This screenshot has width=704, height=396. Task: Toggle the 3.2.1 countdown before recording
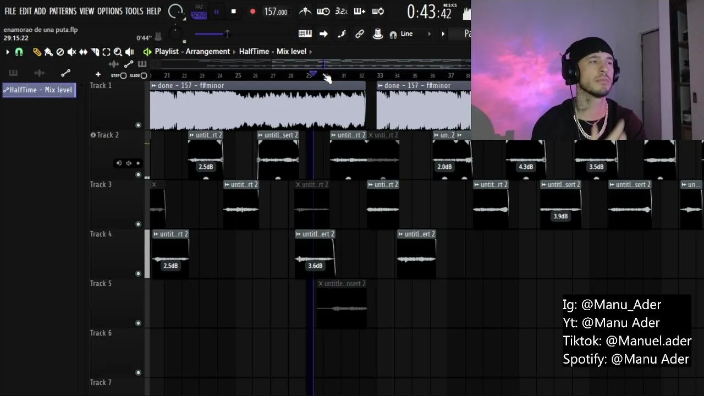tap(341, 12)
